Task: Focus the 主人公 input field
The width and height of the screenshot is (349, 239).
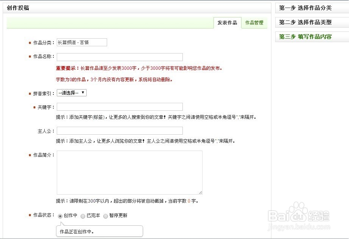Action: pyautogui.click(x=120, y=131)
